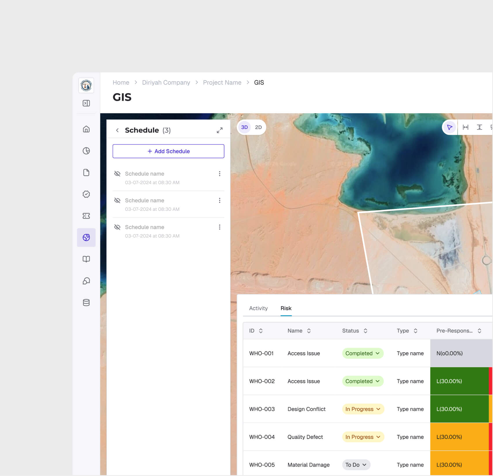Open the Completed status dropdown for WHO-001

[x=362, y=353]
